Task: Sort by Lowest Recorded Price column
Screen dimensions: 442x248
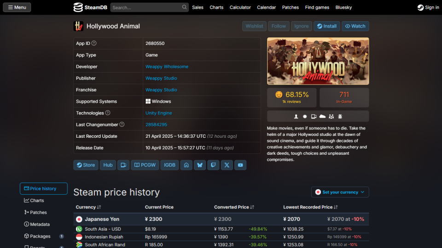Action: coord(310,207)
